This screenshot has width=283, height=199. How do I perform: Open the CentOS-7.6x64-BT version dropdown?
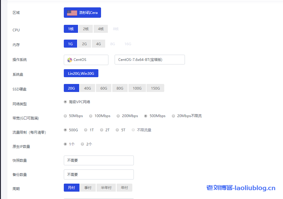[149, 59]
